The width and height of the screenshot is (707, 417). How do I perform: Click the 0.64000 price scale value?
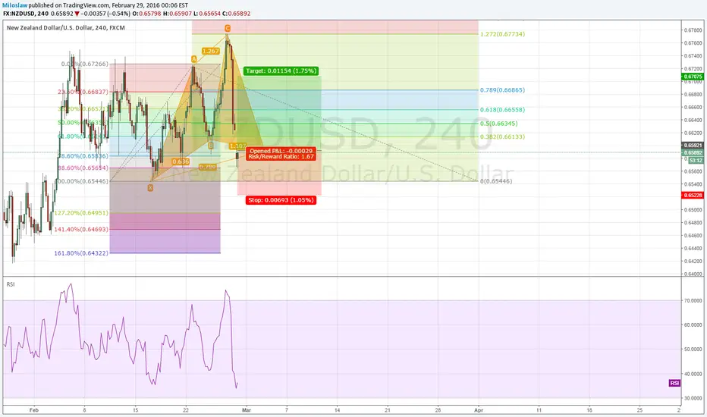pyautogui.click(x=693, y=274)
